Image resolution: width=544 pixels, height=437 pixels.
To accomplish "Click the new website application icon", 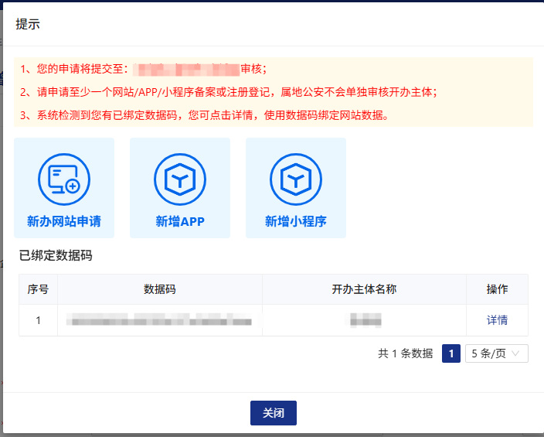I will tap(64, 179).
